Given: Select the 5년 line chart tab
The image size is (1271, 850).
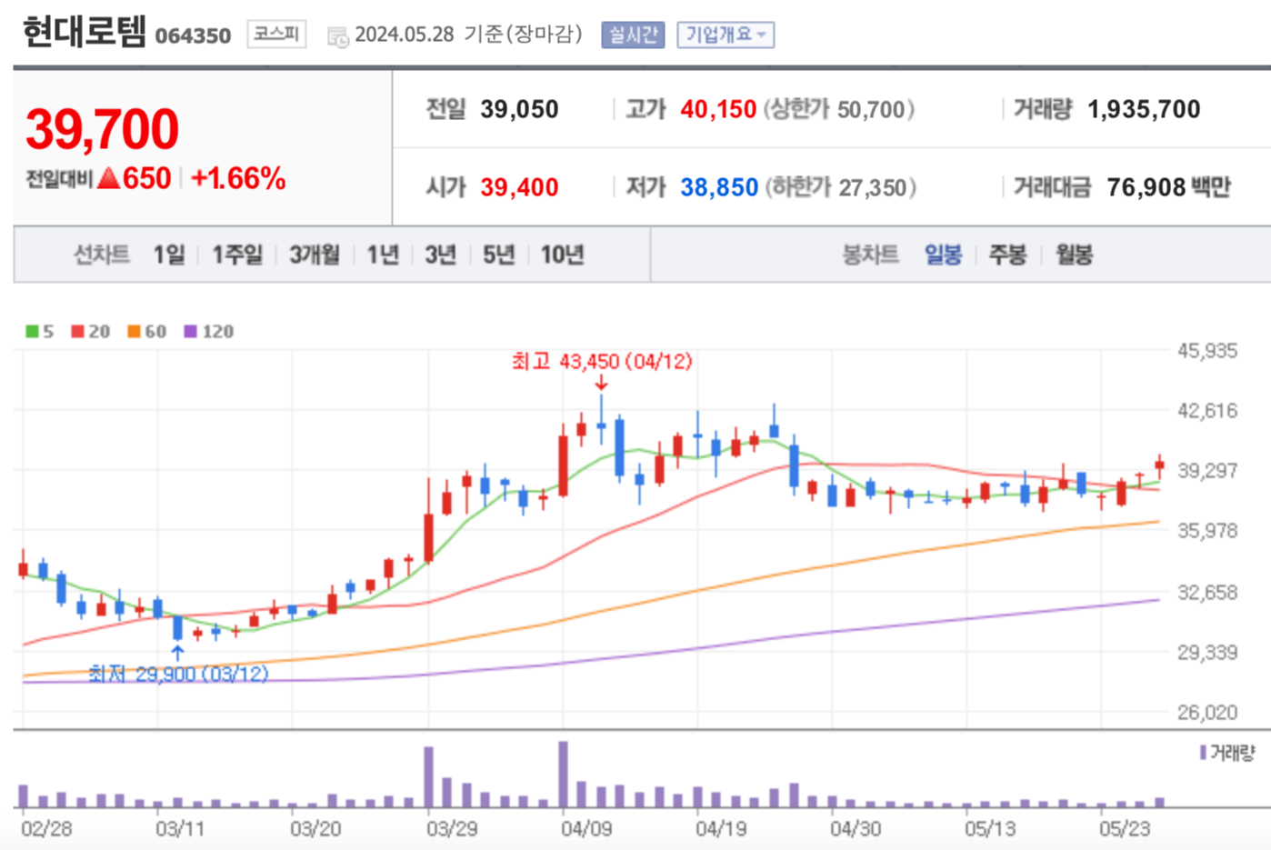Looking at the screenshot, I should pos(498,255).
